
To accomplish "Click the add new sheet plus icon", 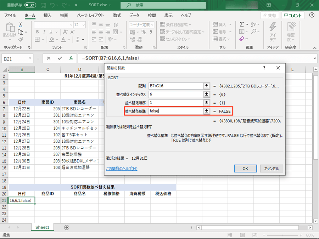I will [x=67, y=227].
